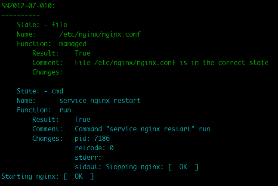Image resolution: width=278 pixels, height=186 pixels.
Task: Click the green 'Changes:' label
Action: [47, 72]
